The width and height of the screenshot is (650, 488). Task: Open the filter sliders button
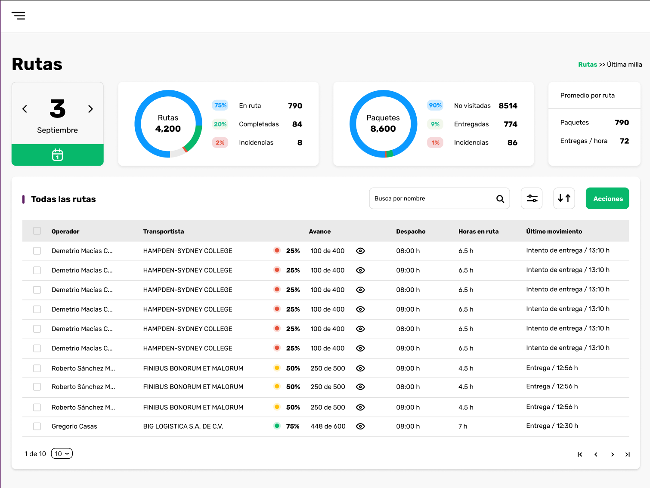(532, 198)
